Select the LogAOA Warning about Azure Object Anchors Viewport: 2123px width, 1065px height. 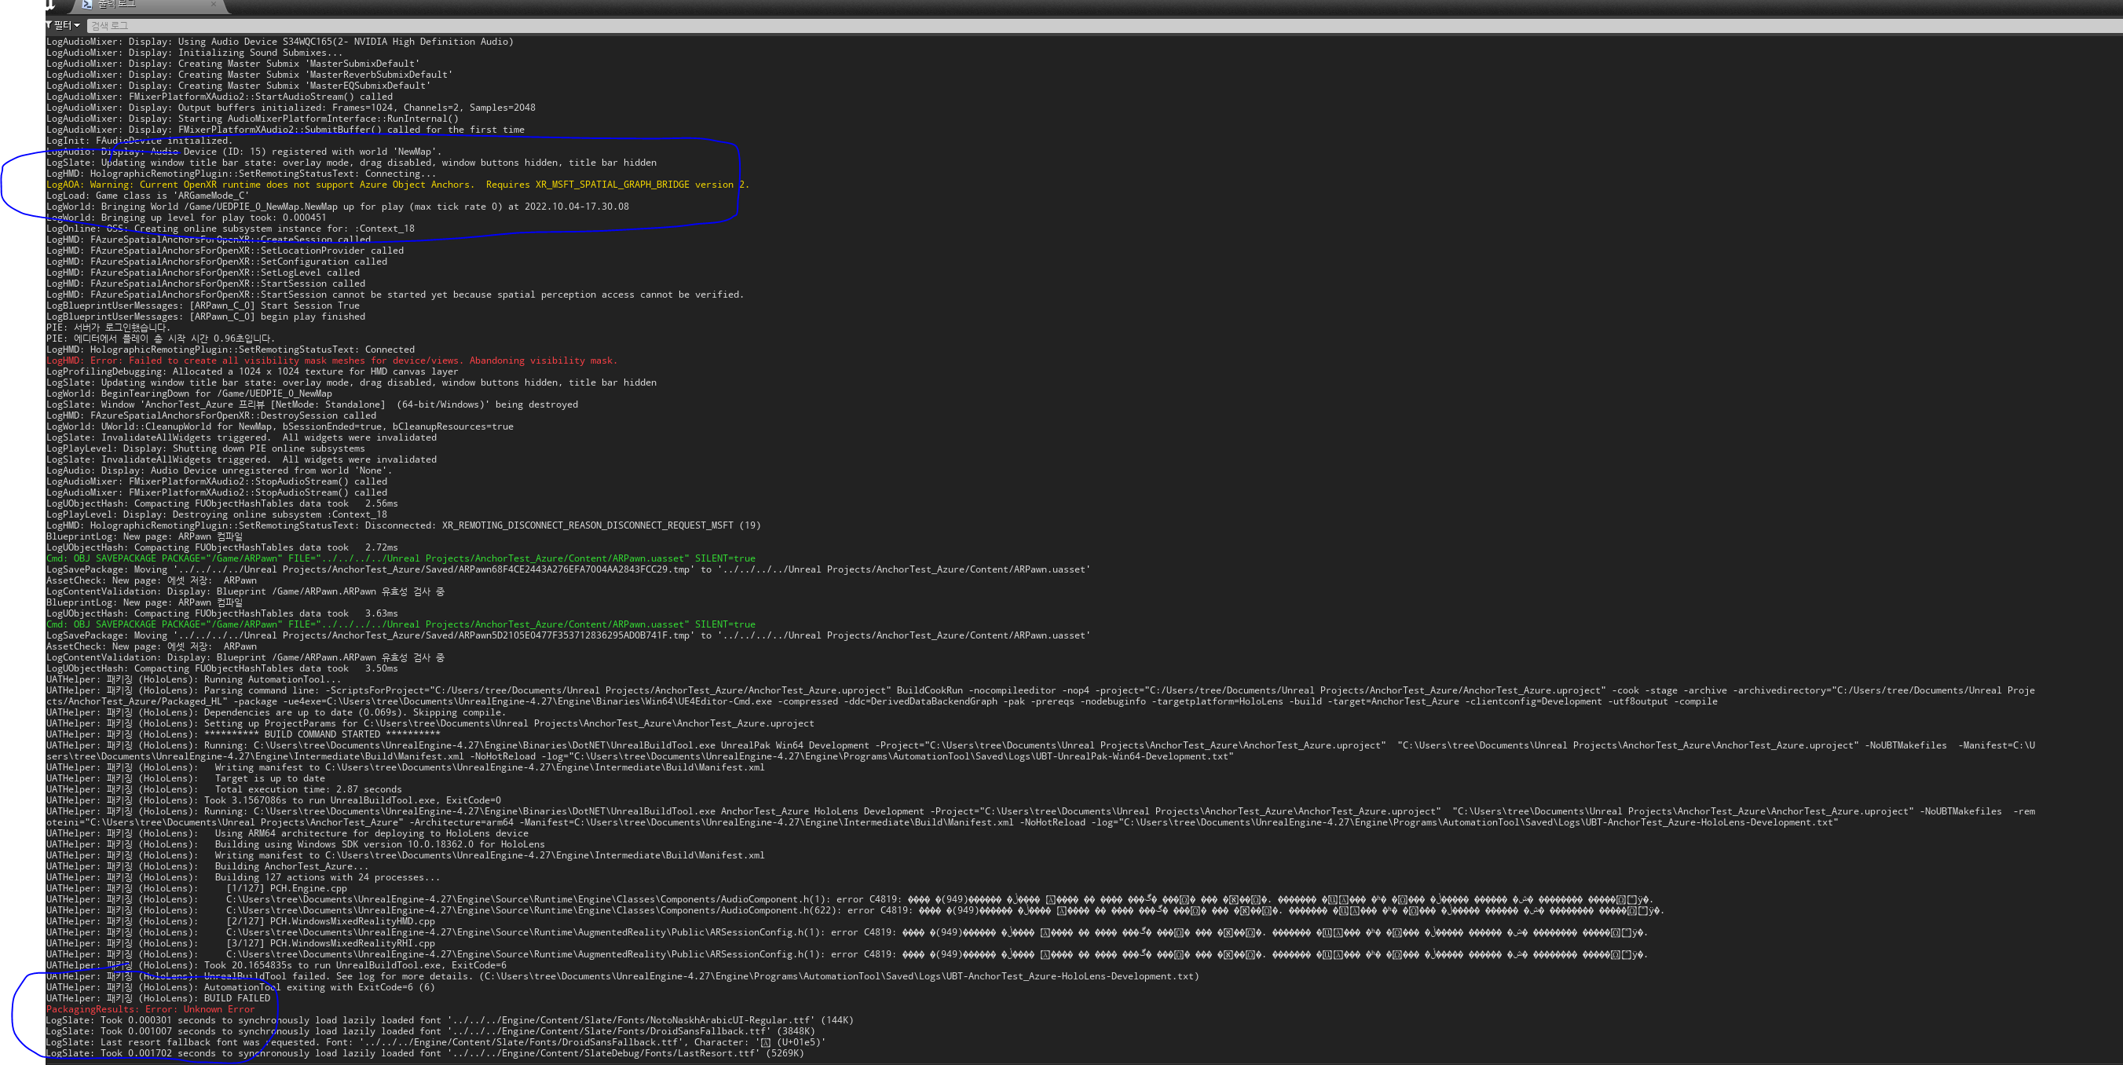tap(397, 185)
